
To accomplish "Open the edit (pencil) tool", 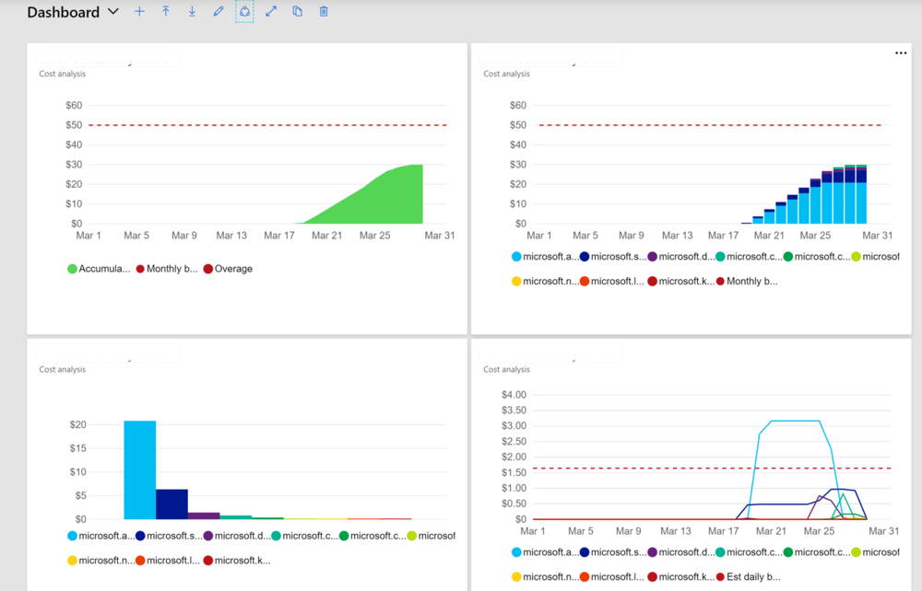I will point(218,11).
